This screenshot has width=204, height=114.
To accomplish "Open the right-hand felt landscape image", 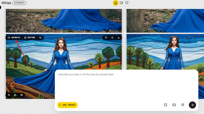I will [165, 52].
